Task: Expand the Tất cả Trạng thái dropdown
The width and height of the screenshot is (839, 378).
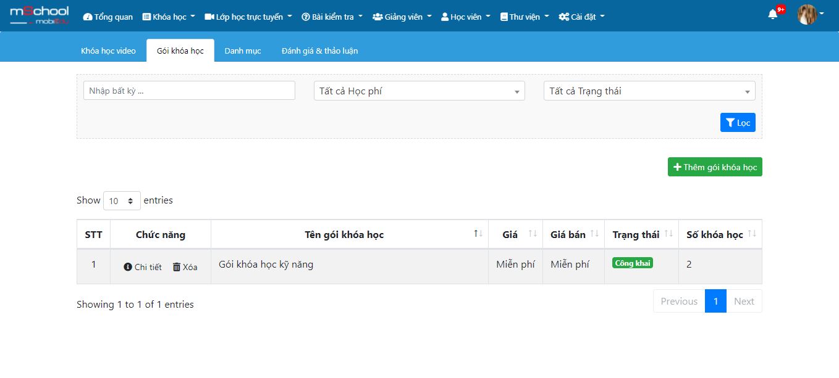Action: (649, 91)
